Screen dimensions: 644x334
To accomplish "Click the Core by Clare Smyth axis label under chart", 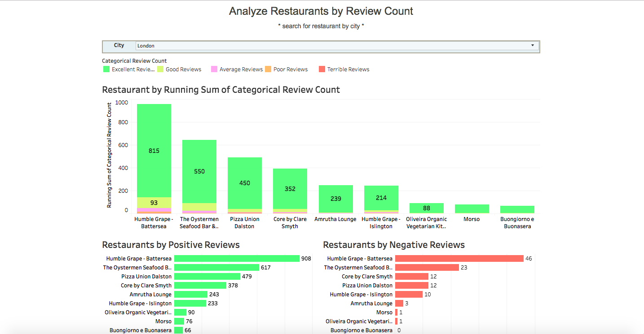I will 290,223.
